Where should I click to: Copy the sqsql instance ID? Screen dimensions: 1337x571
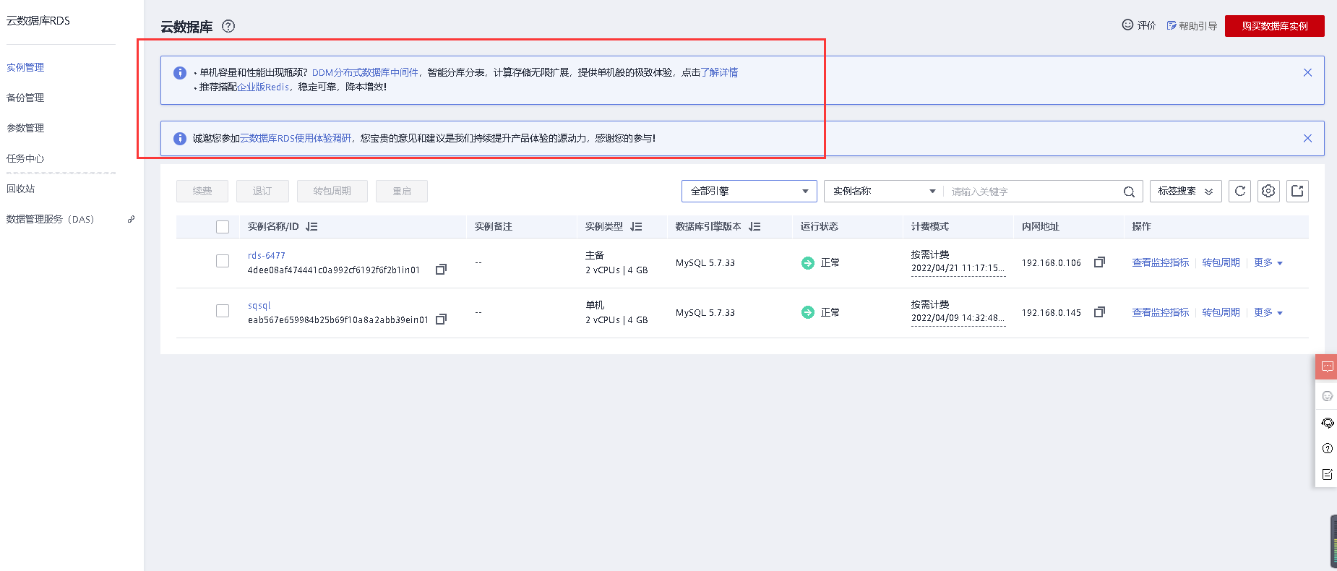click(x=441, y=319)
